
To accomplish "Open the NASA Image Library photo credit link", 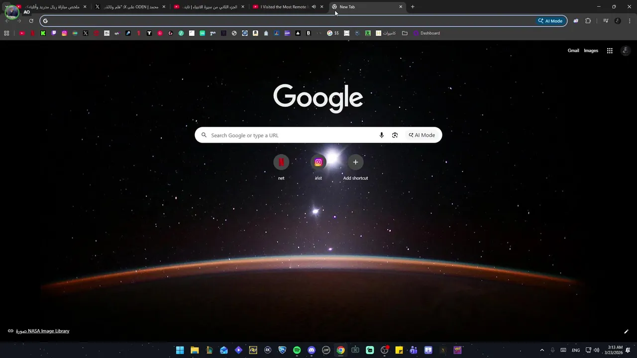I will coord(42,331).
